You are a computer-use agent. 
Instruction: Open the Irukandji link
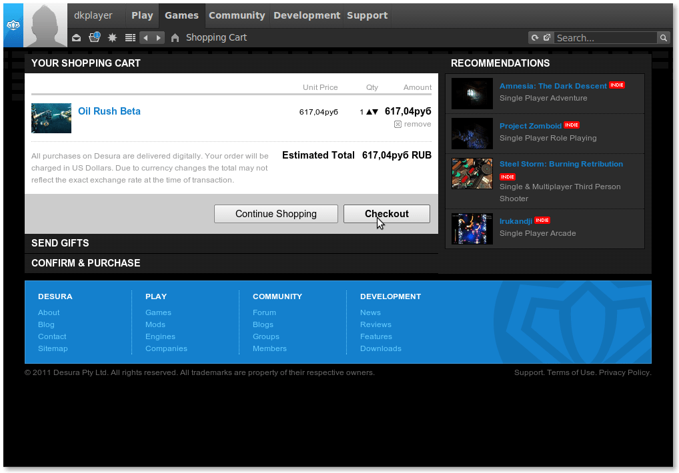coord(516,221)
